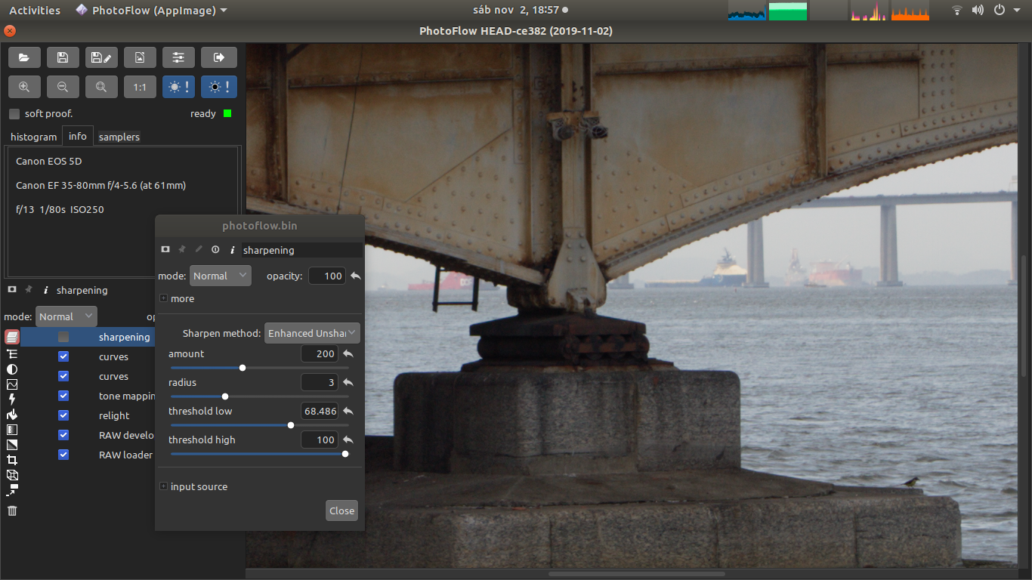Click the export arrow icon in toolbar

click(x=218, y=57)
